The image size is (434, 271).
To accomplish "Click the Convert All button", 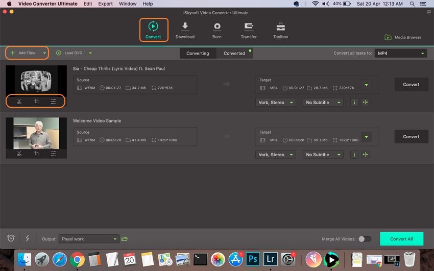I will (402, 239).
